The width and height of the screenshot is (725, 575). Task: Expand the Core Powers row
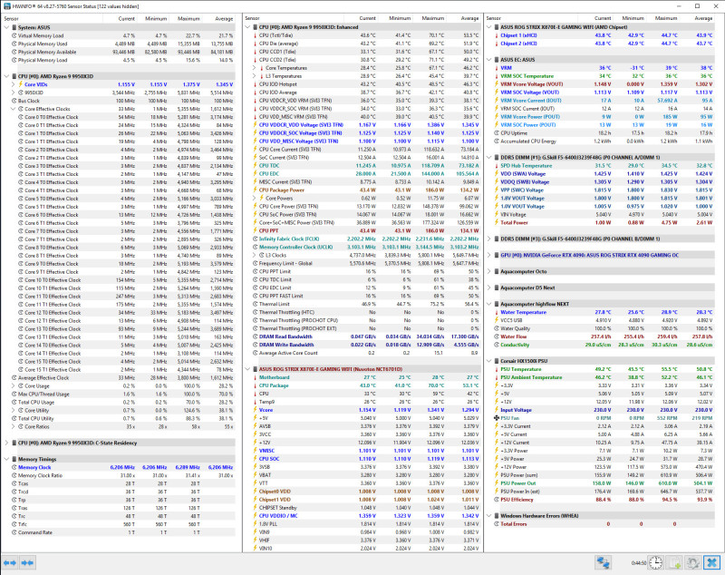pyautogui.click(x=255, y=199)
